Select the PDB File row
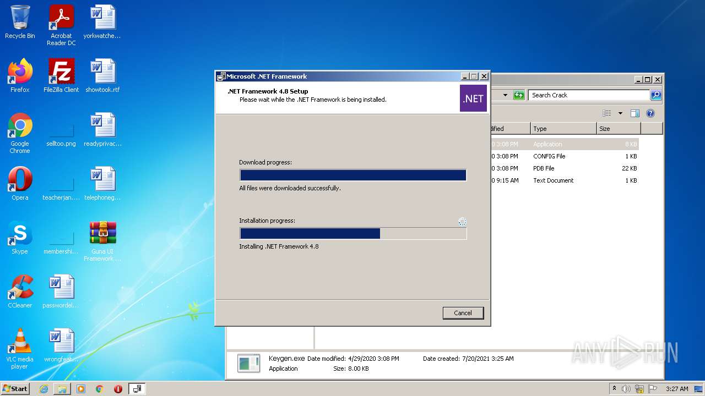705x396 pixels. click(564, 168)
